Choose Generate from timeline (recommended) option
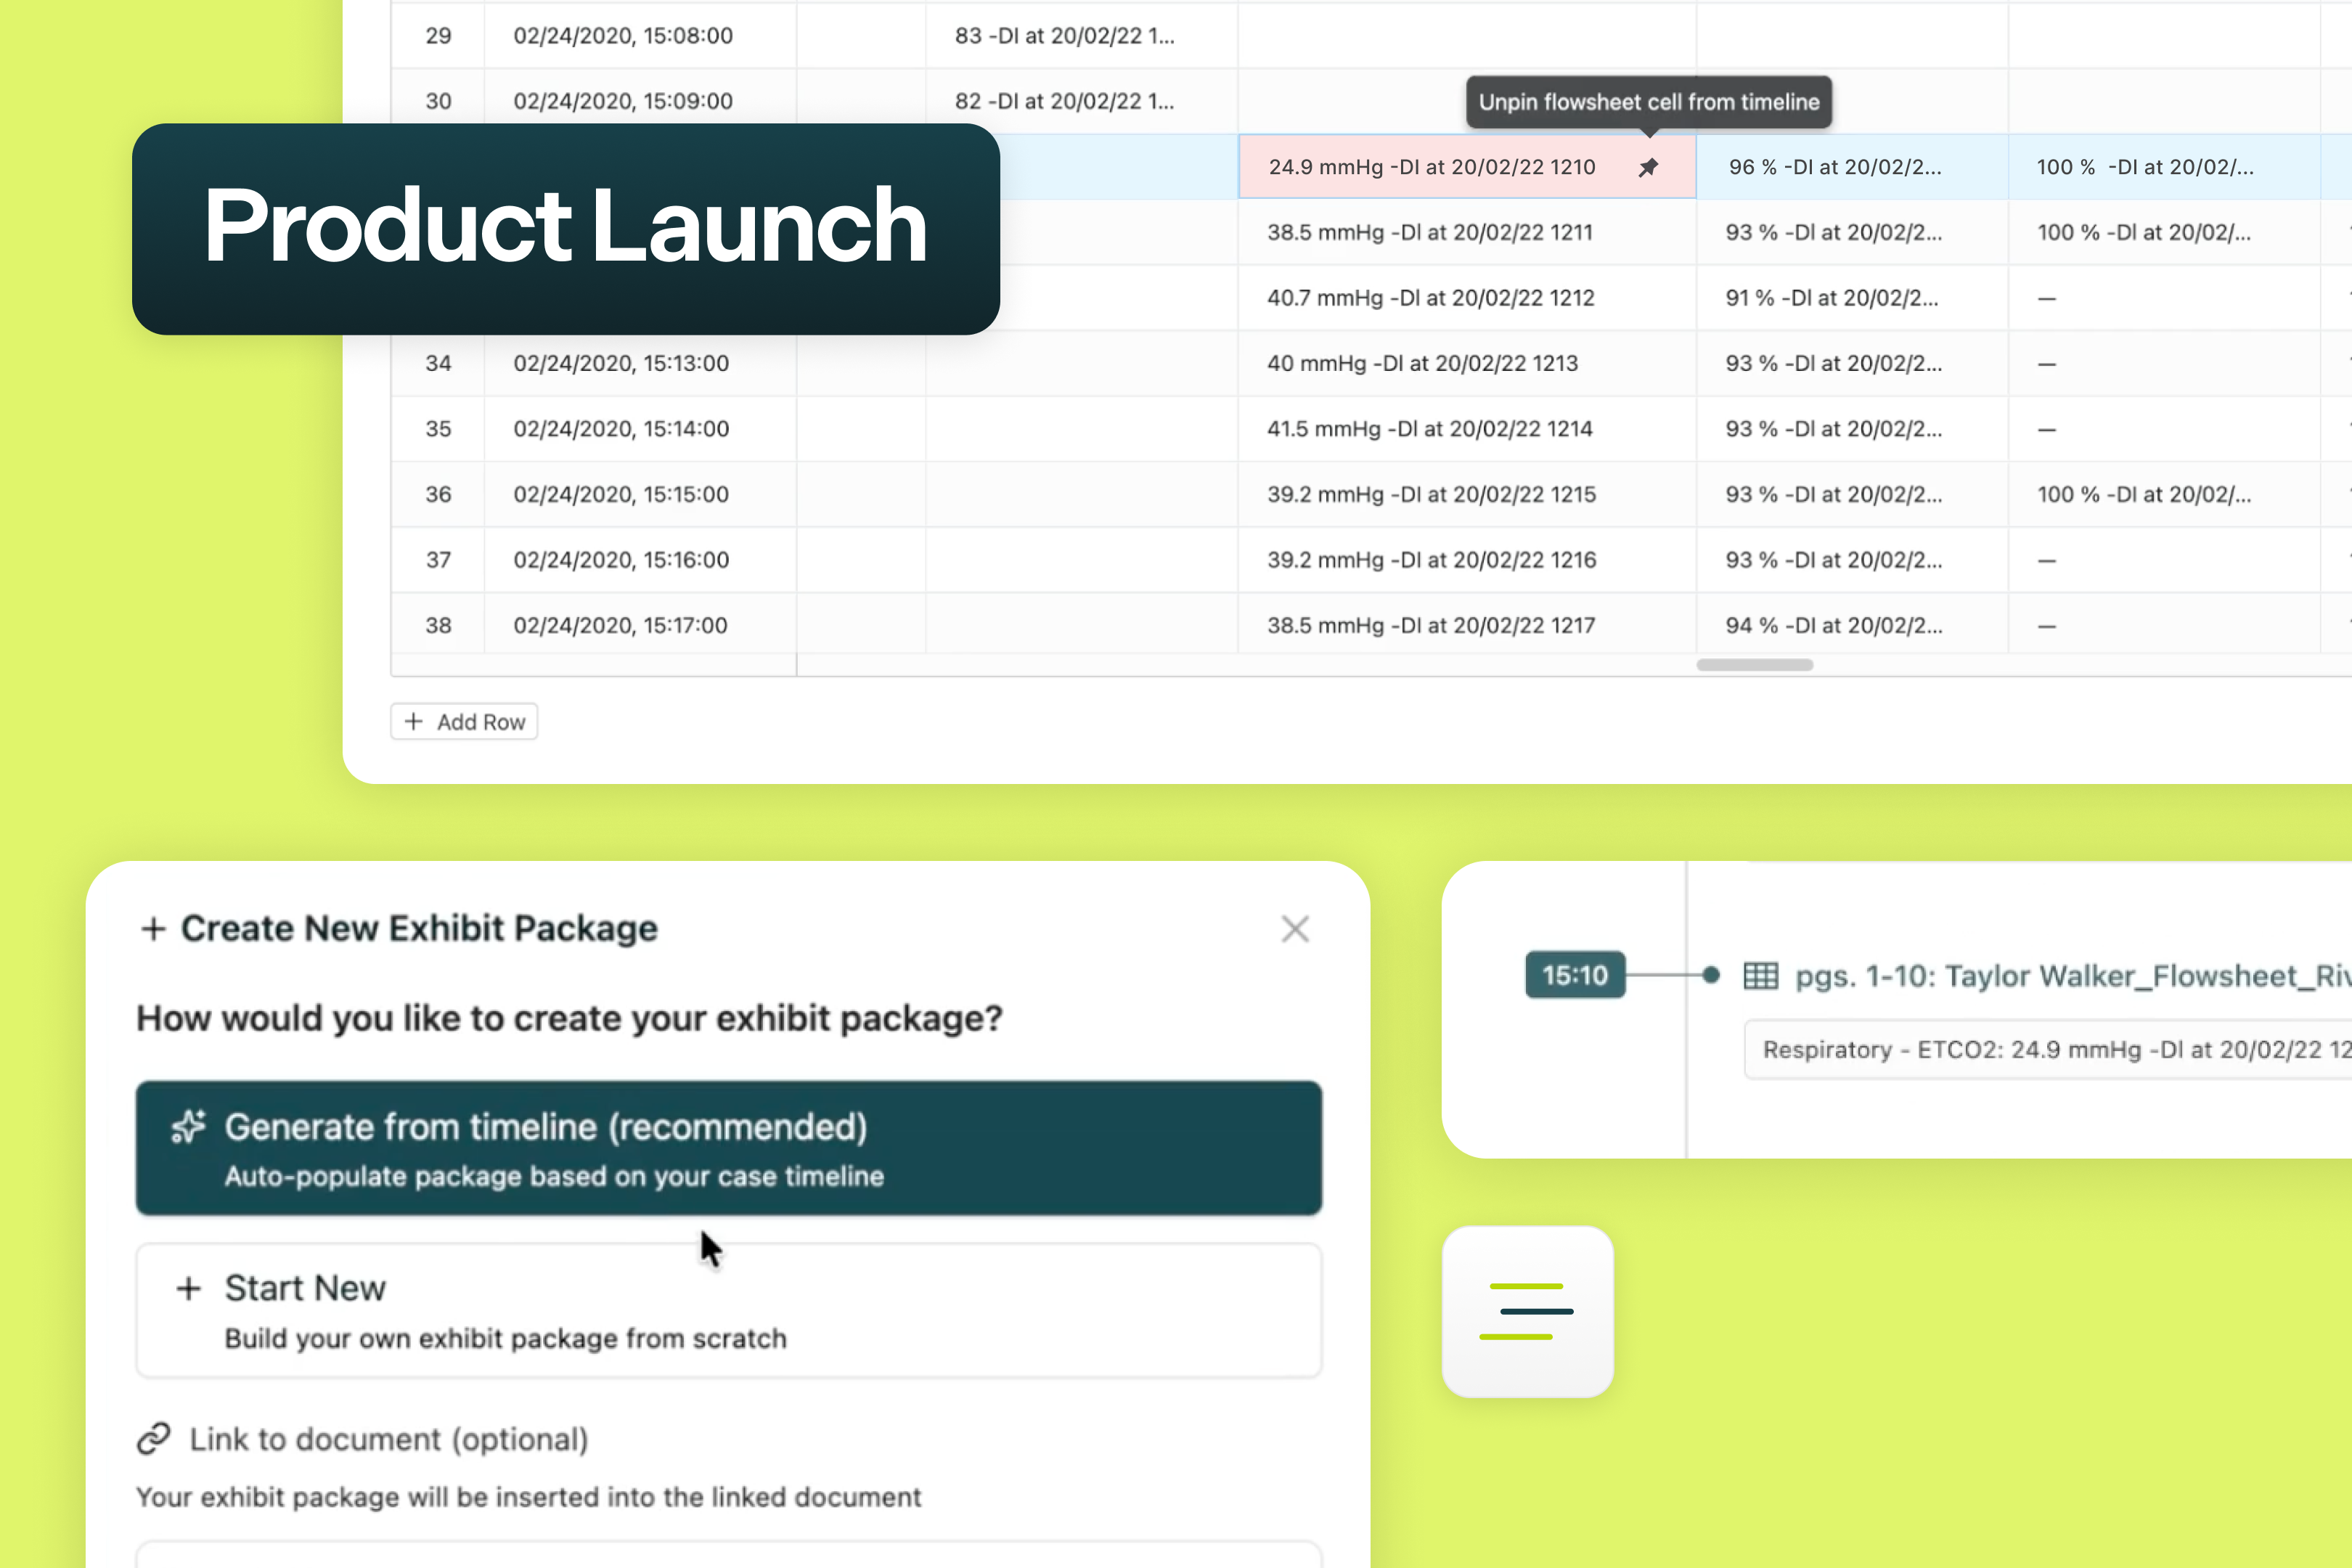2352x1568 pixels. [728, 1148]
